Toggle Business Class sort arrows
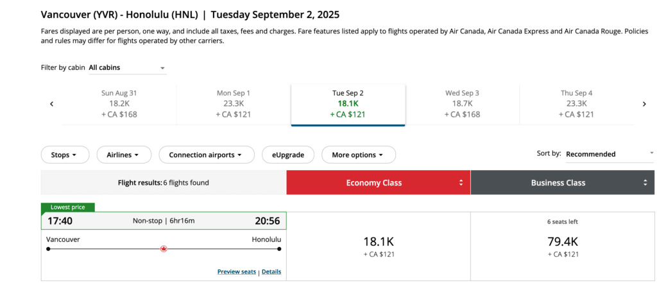 645,183
